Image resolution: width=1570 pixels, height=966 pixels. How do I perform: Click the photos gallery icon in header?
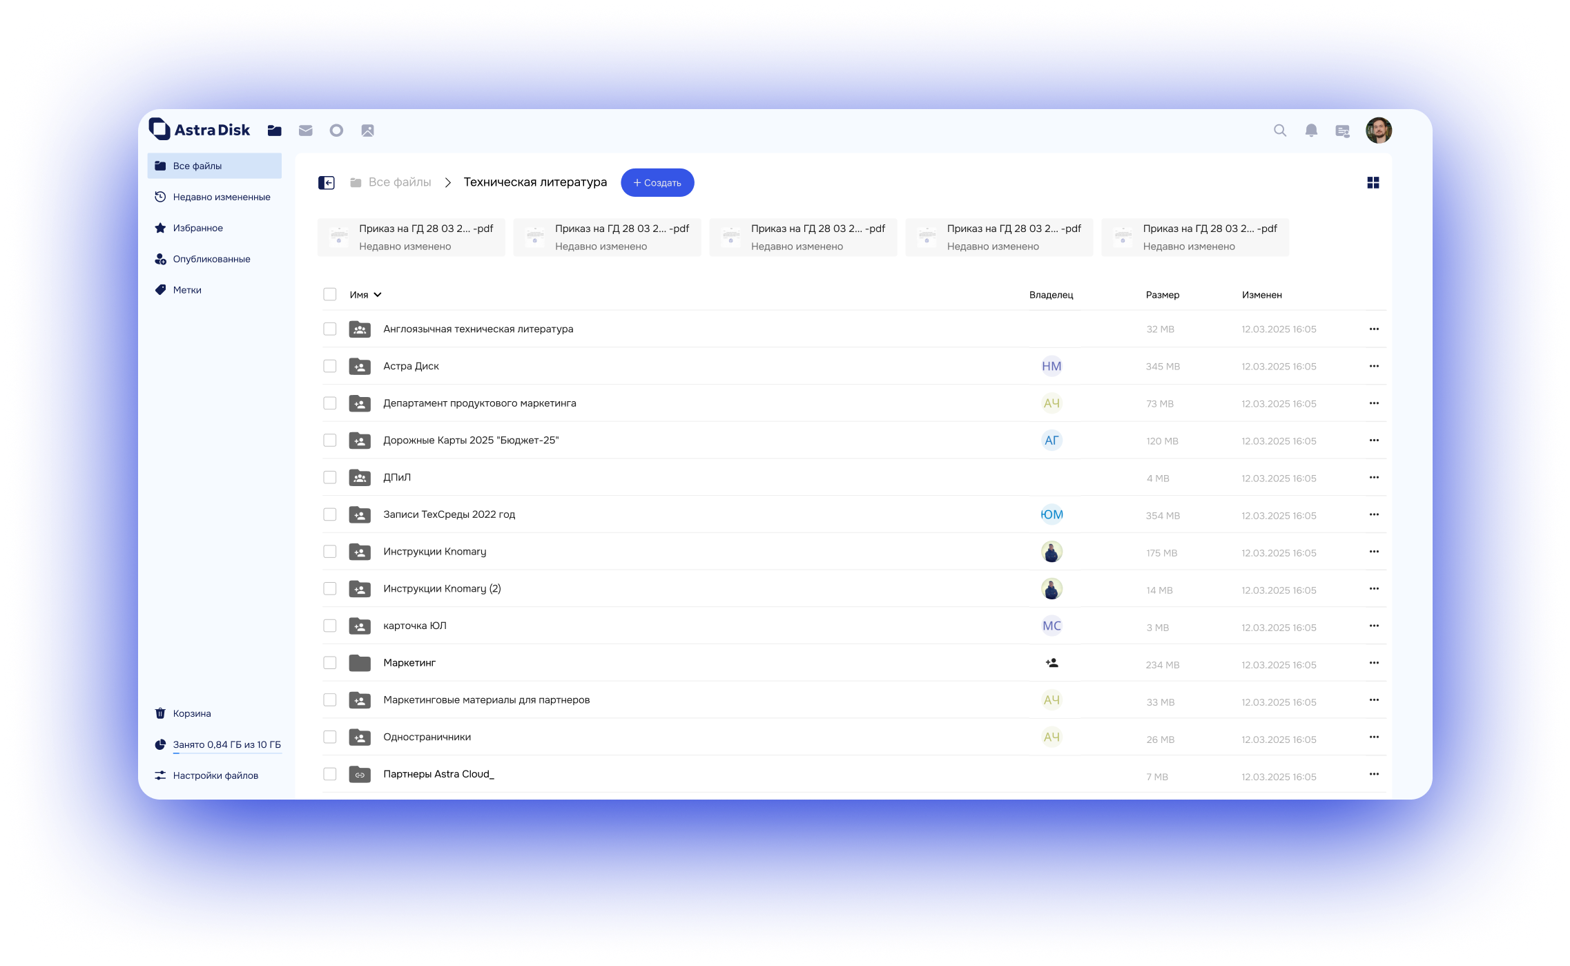[367, 131]
